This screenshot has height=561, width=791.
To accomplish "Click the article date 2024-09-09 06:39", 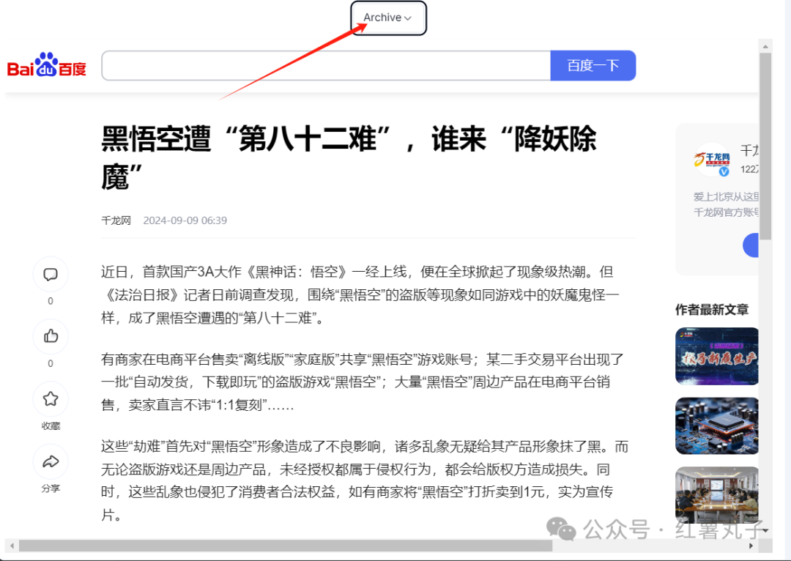I will coord(185,220).
